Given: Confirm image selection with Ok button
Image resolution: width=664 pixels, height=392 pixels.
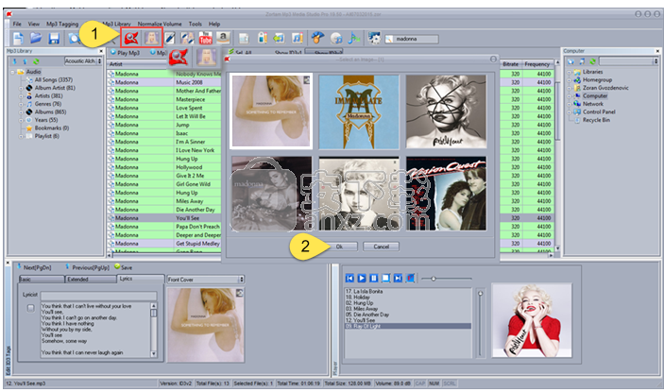Looking at the screenshot, I should [339, 247].
